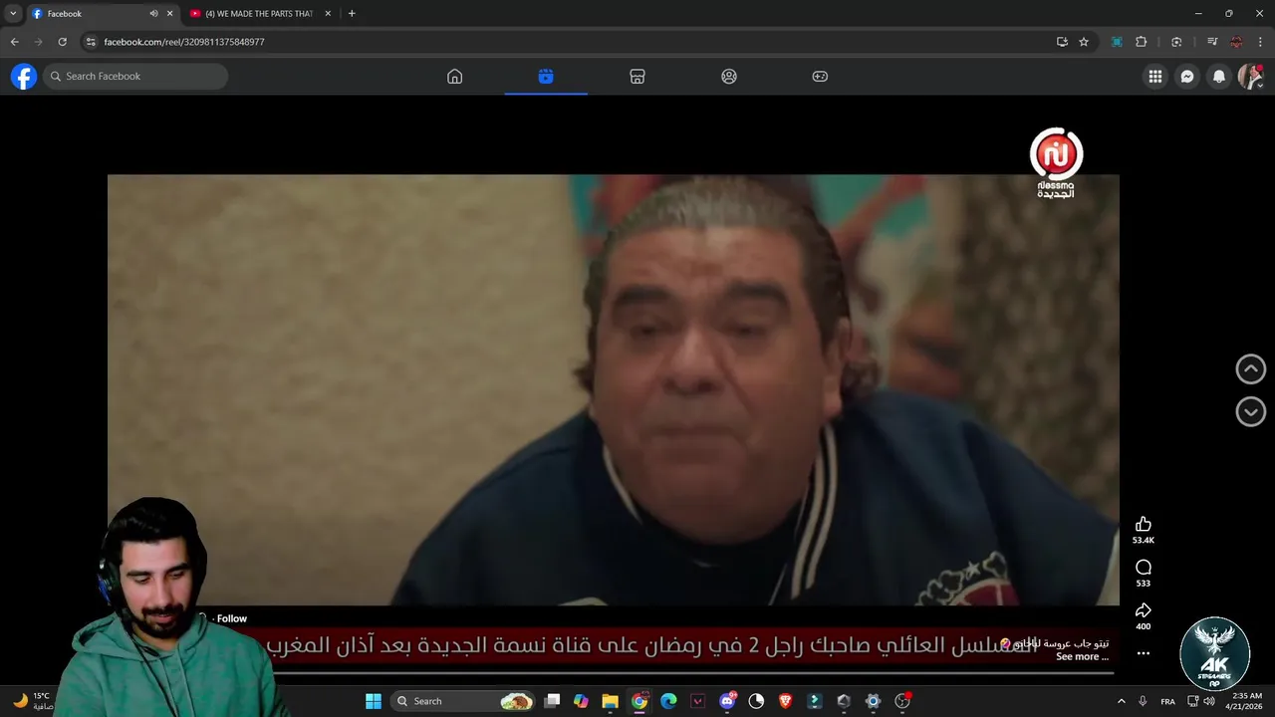Open the Copilot taskbar icon
This screenshot has width=1275, height=717.
[x=581, y=701]
